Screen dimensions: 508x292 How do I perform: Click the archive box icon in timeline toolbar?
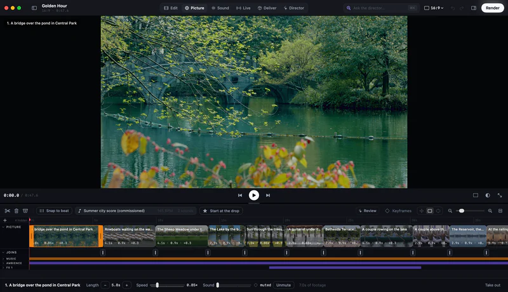[25, 211]
